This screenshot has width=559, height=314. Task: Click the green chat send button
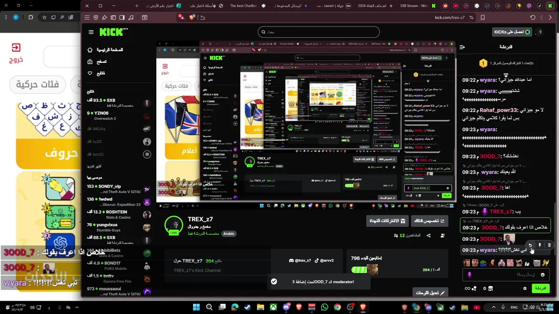pos(541,288)
